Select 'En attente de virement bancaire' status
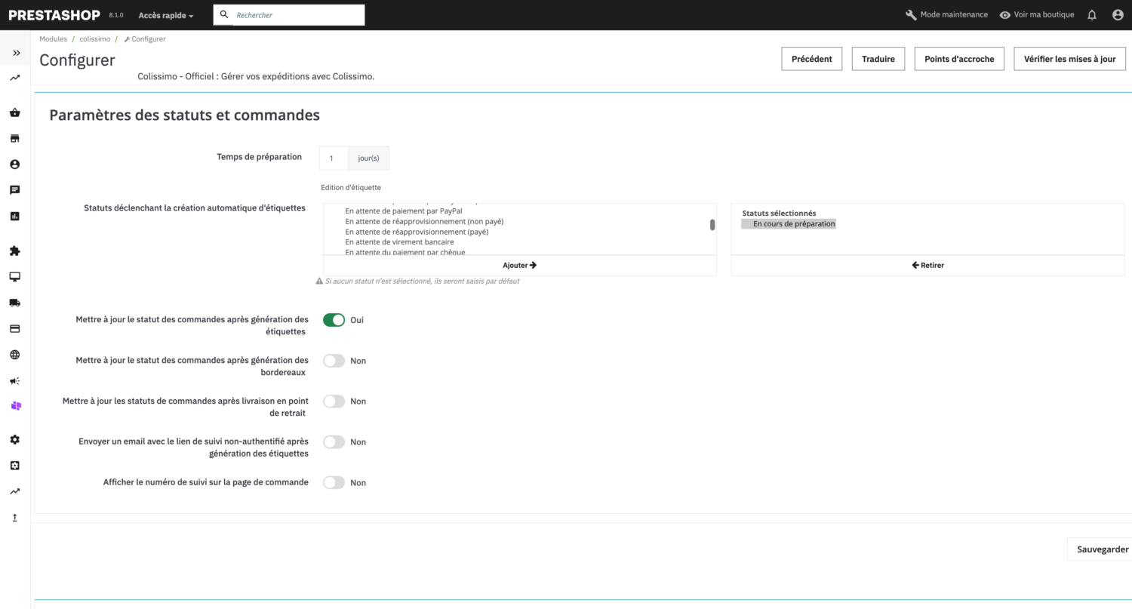This screenshot has height=609, width=1132. (x=399, y=241)
